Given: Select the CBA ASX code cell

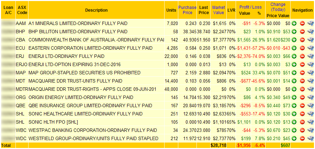Looking at the screenshot, I should click(x=21, y=40).
